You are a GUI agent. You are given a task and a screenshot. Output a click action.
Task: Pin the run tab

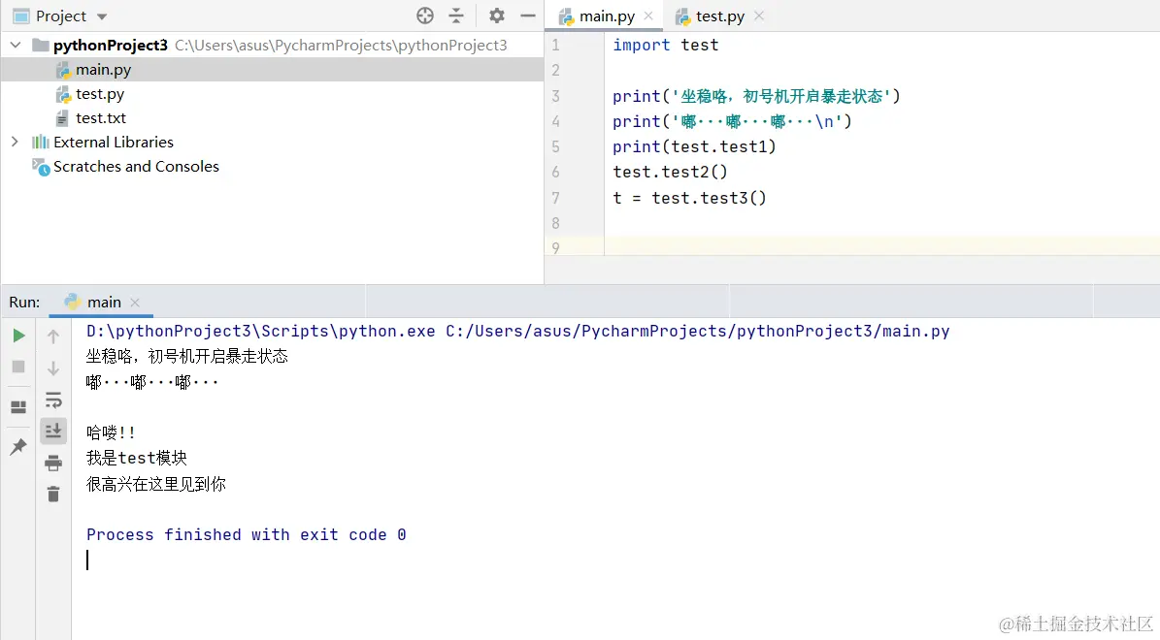click(x=18, y=446)
